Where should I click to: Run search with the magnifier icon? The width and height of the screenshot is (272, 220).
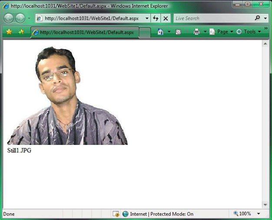pyautogui.click(x=257, y=18)
